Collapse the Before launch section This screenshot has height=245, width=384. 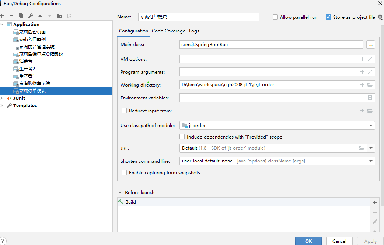pyautogui.click(x=120, y=193)
